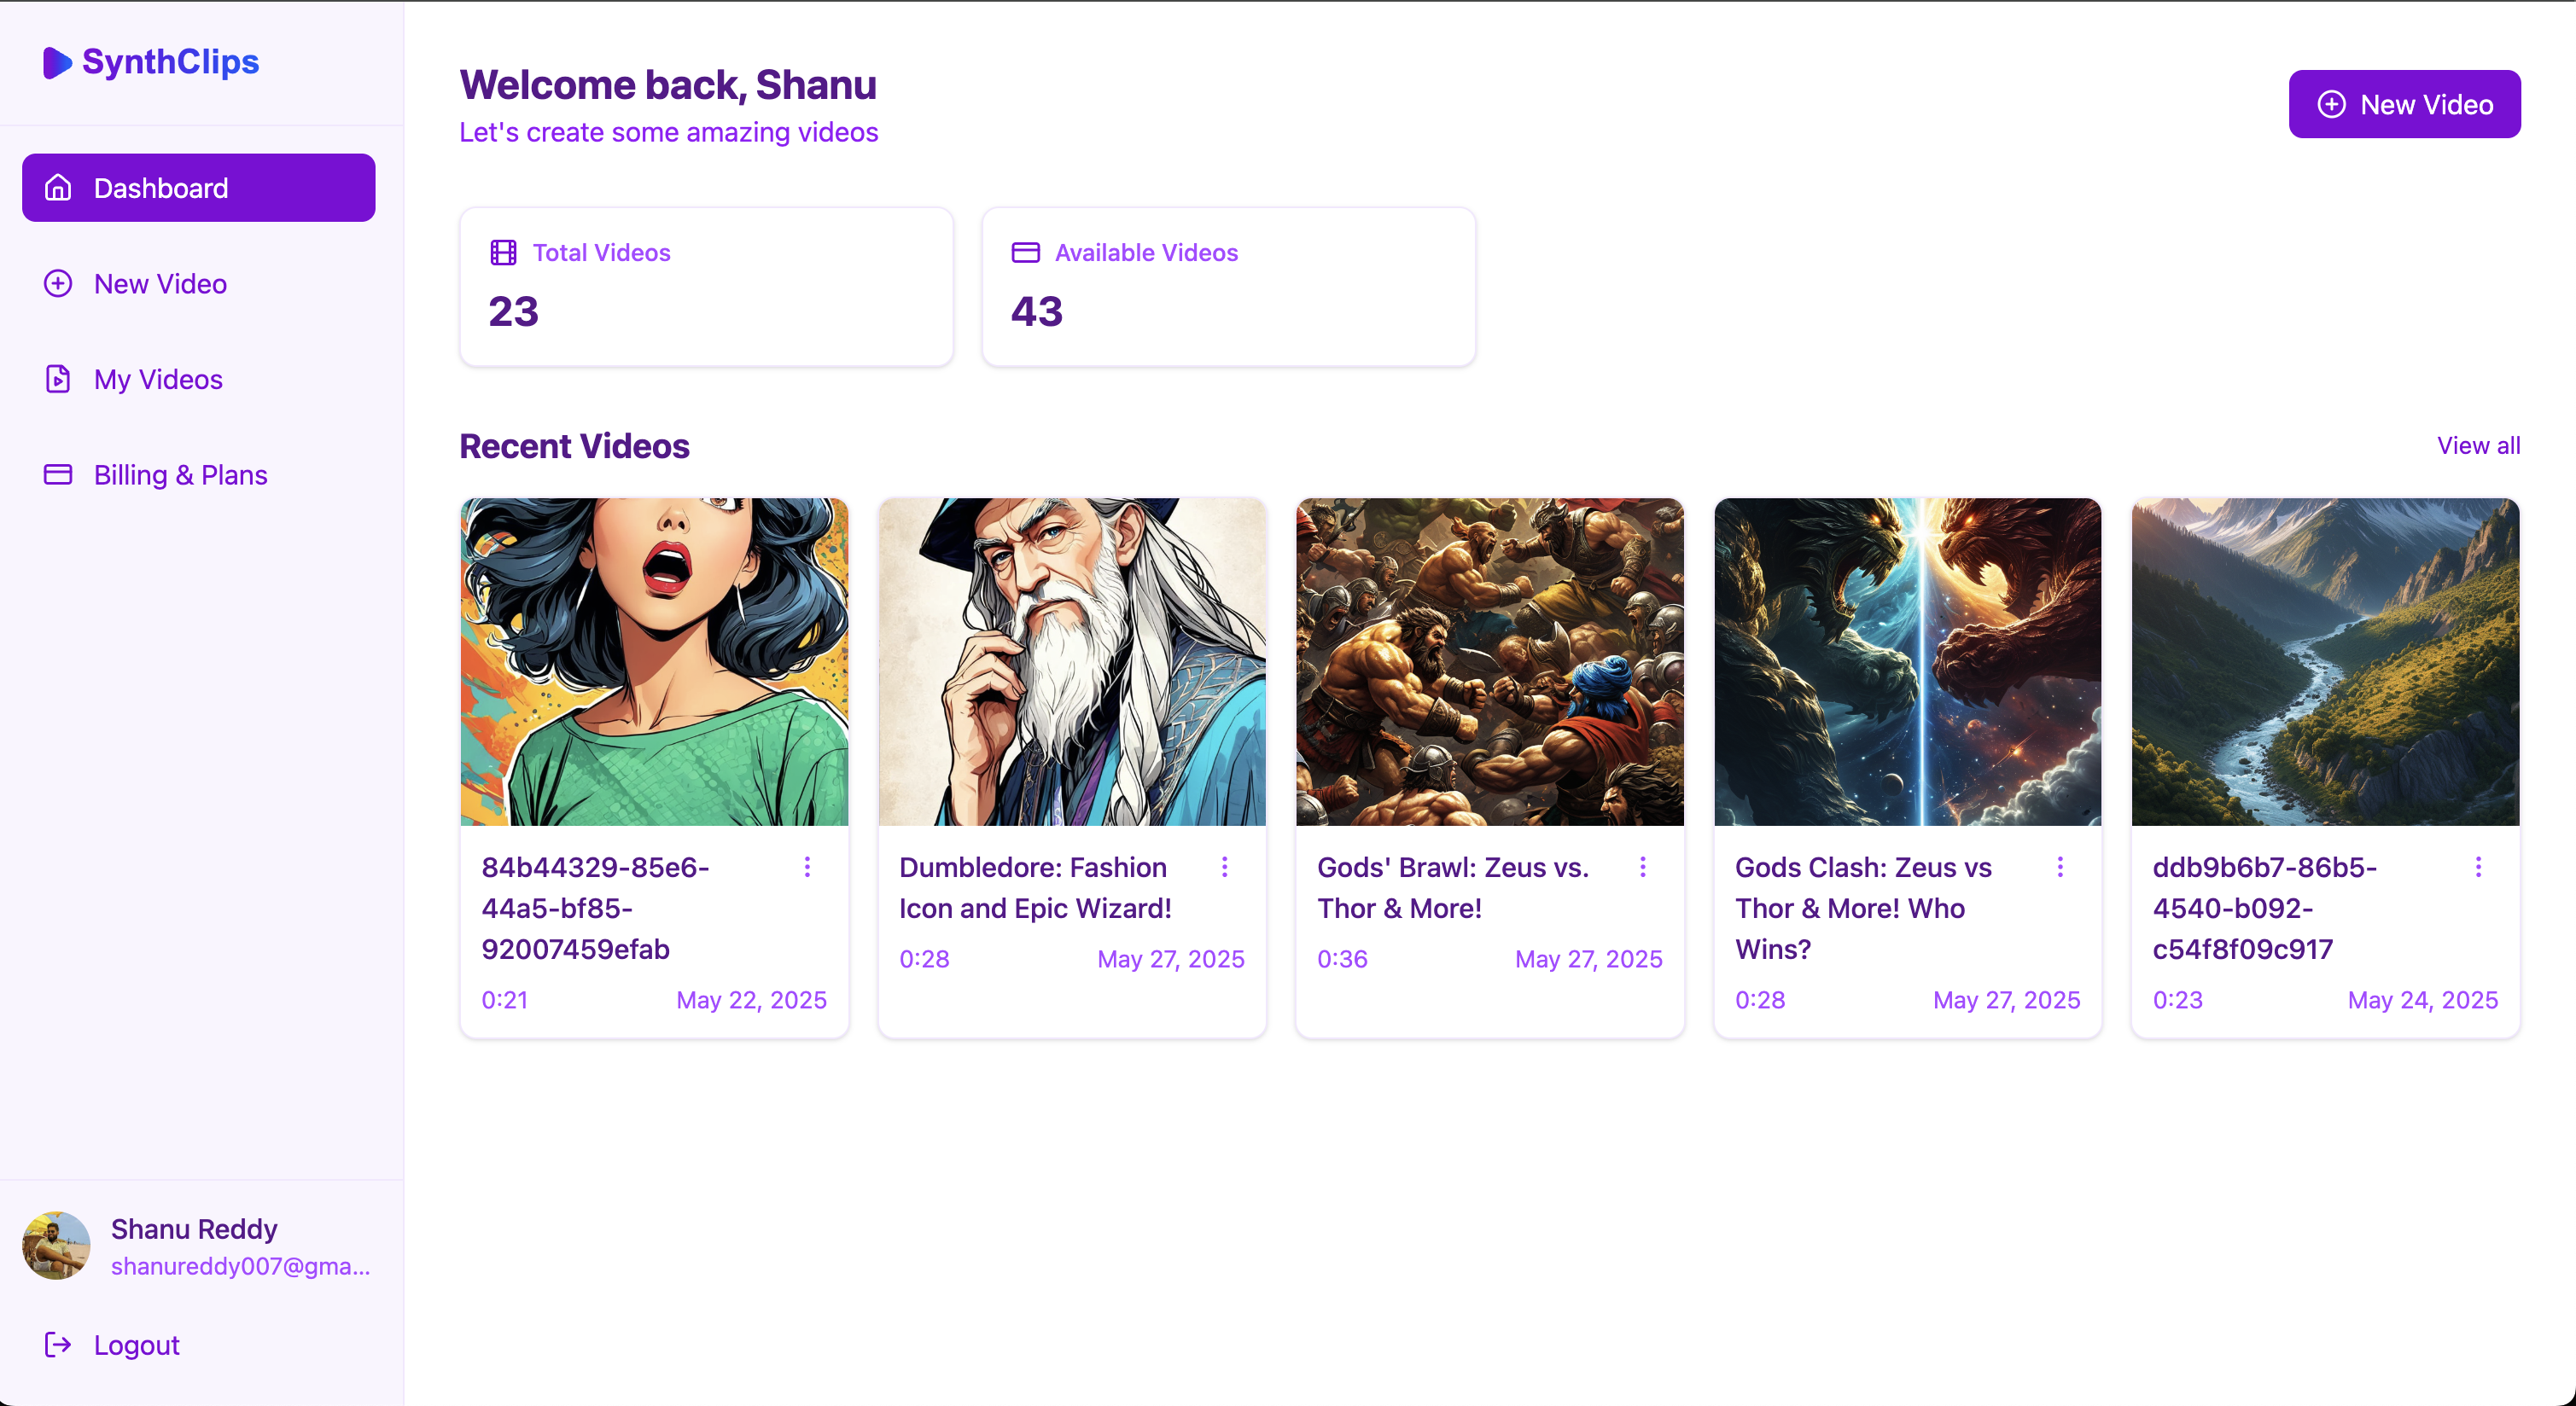
Task: Click the My Videos file icon
Action: (x=58, y=380)
